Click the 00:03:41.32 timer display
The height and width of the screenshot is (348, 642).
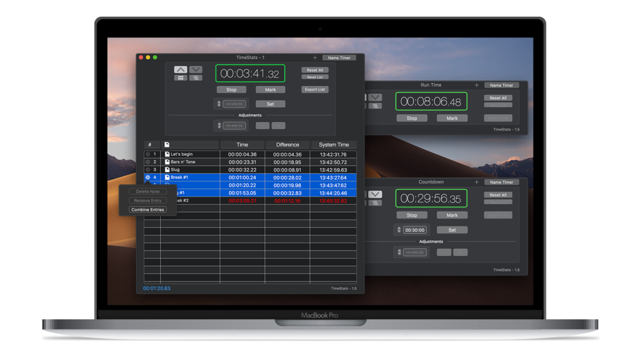(x=250, y=74)
